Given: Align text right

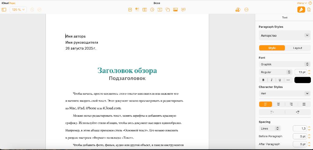Looking at the screenshot, I should [x=291, y=104].
